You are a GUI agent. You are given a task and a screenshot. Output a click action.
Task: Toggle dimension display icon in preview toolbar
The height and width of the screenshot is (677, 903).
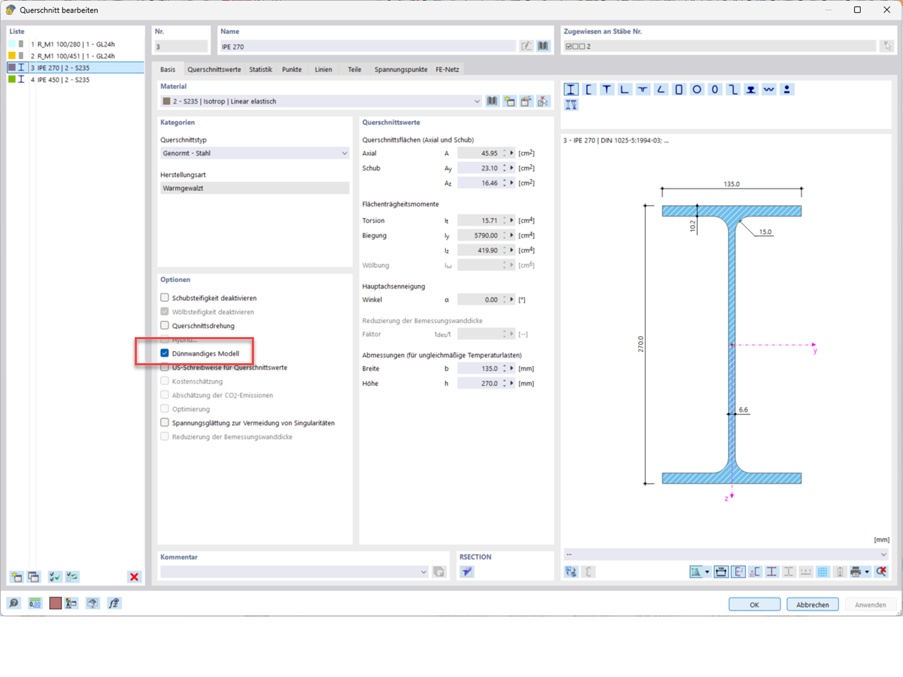(x=721, y=572)
